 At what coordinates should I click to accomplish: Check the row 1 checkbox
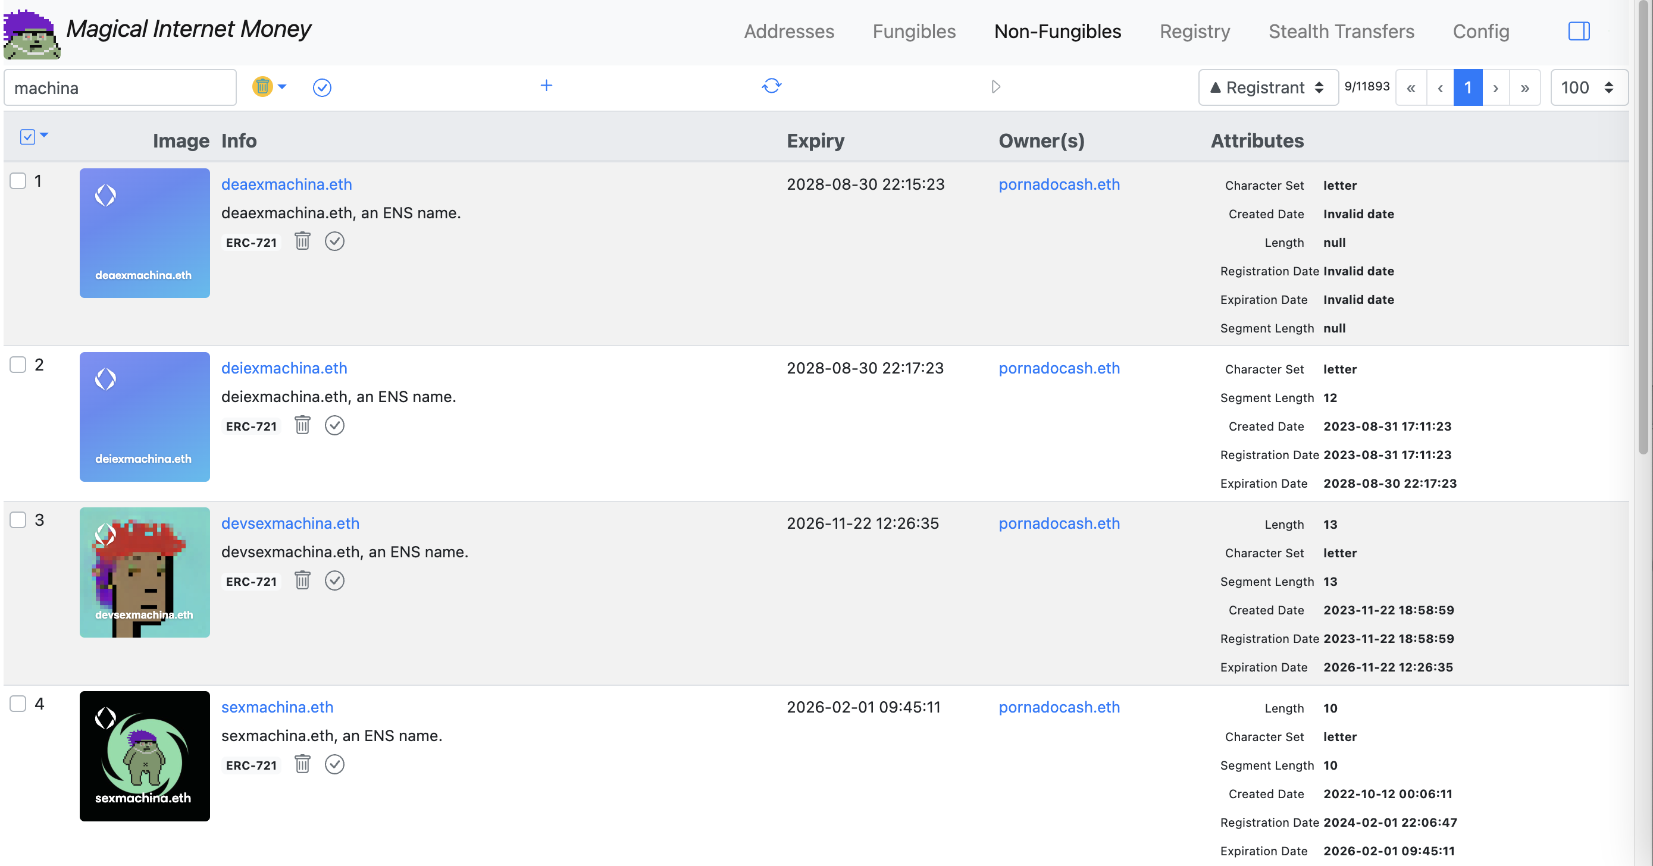[x=18, y=181]
